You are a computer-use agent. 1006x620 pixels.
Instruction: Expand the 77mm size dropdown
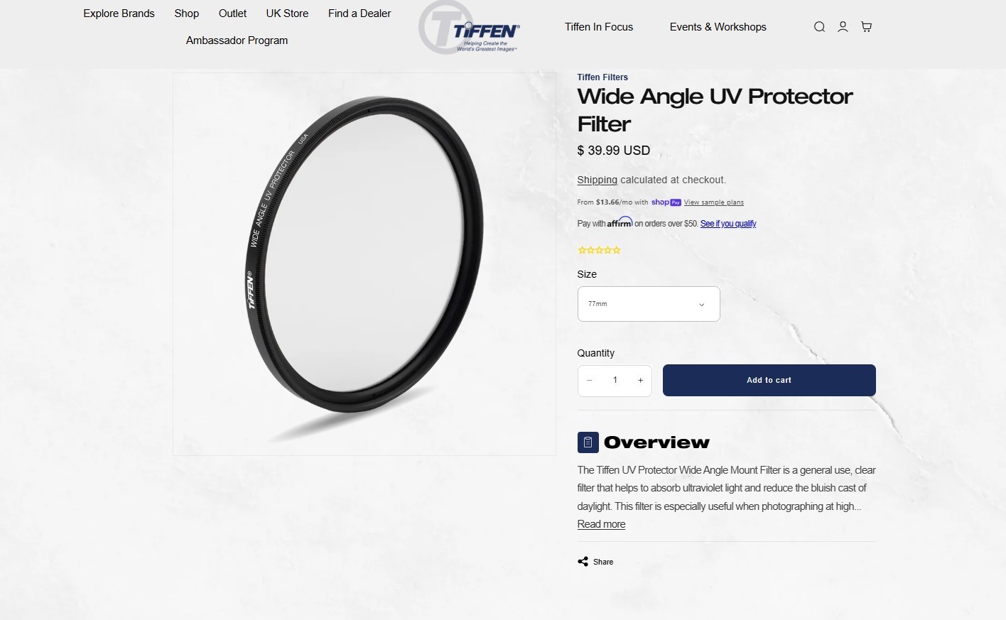(x=649, y=304)
